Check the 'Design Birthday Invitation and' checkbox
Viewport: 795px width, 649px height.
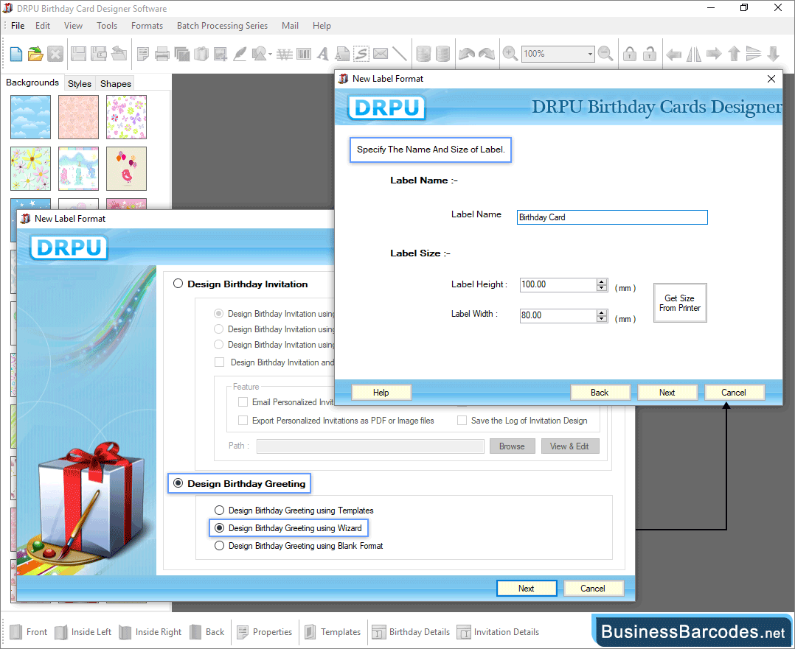coord(220,362)
